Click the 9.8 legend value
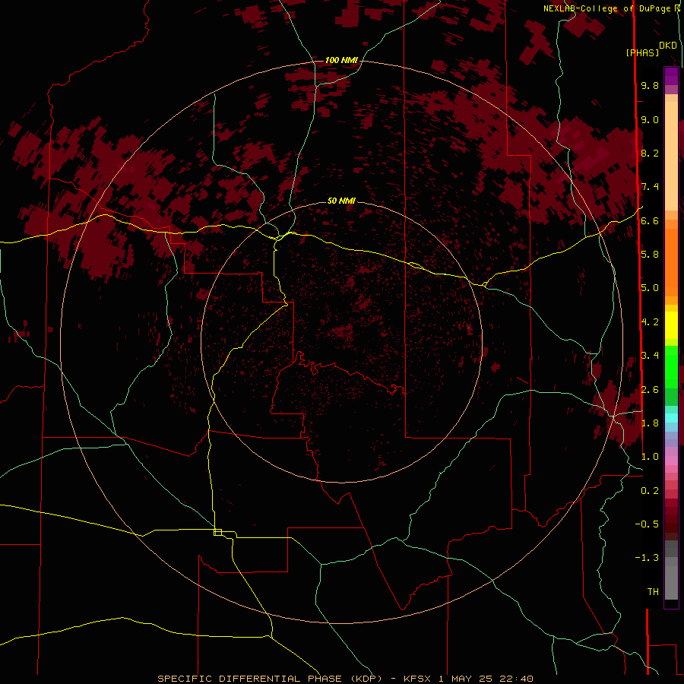The image size is (684, 684). [650, 85]
